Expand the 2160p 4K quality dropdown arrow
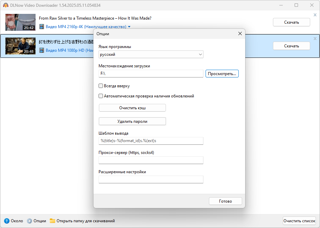Image resolution: width=320 pixels, height=228 pixels. tap(129, 27)
